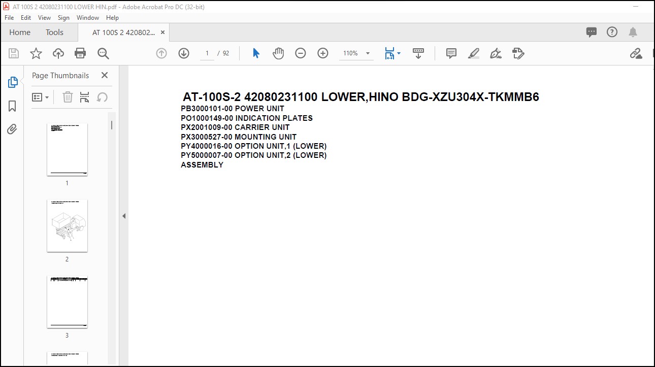
Task: Select page 1 thumbnail
Action: click(67, 149)
